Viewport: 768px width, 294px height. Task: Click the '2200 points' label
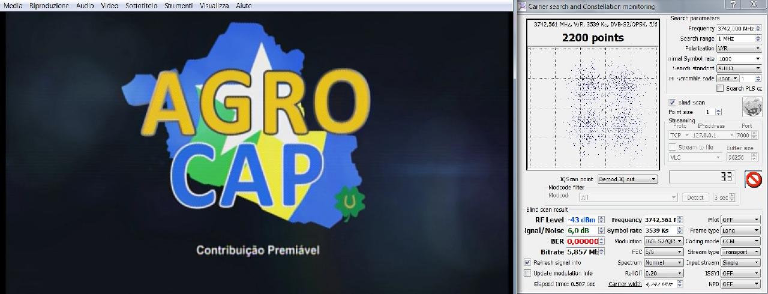coord(593,38)
